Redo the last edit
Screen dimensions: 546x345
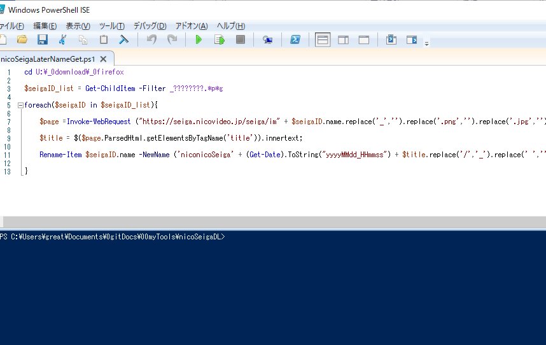point(172,39)
